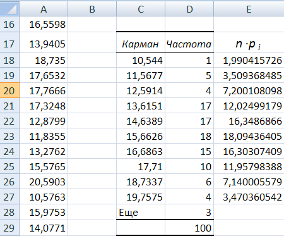Image resolution: width=284 pixels, height=236 pixels.
Task: Select column D header
Action: tap(189, 8)
